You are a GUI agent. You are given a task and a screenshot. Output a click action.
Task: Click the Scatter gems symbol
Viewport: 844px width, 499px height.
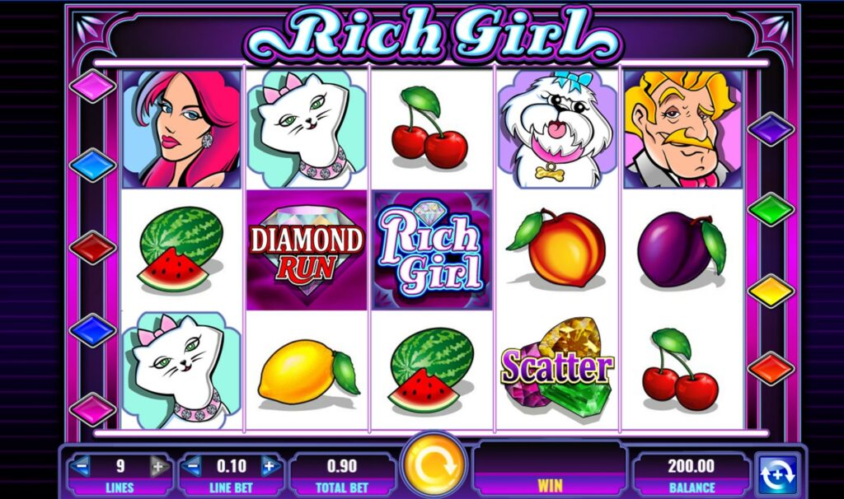point(557,370)
